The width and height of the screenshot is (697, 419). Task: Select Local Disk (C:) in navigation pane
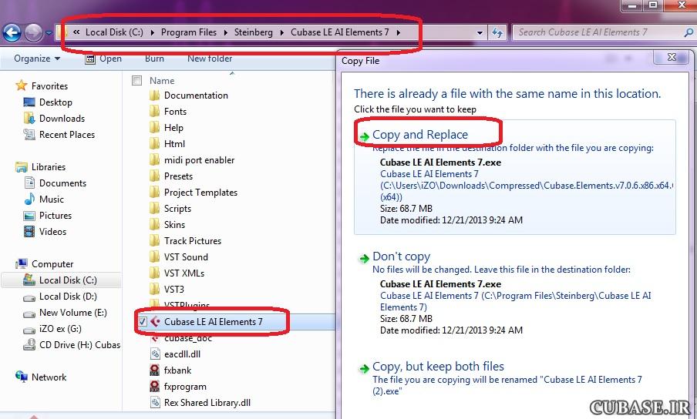click(68, 280)
